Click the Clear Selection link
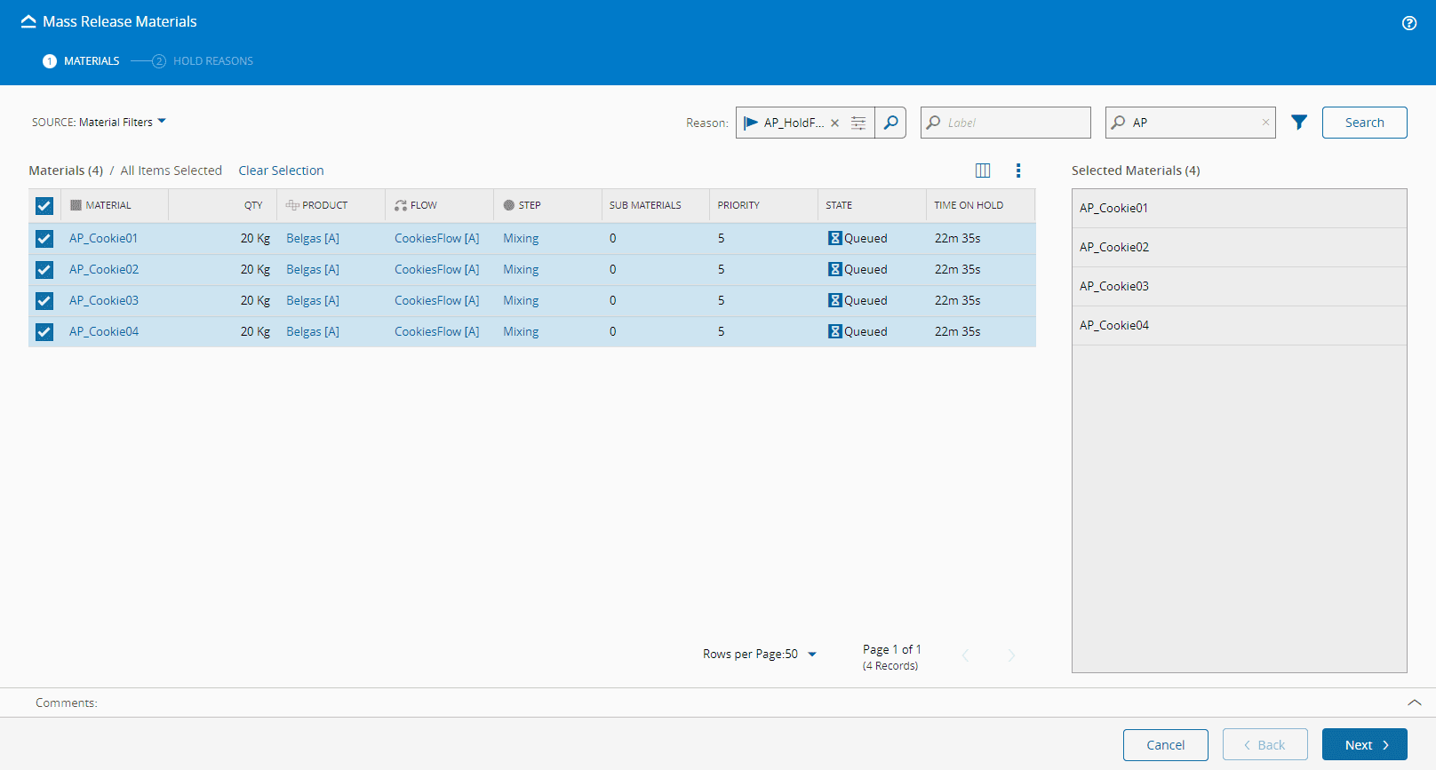1436x770 pixels. pos(281,171)
